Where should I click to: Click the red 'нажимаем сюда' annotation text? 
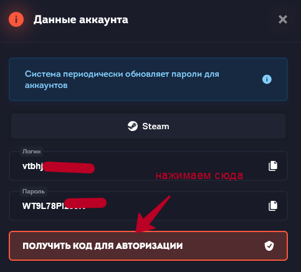[x=199, y=175]
